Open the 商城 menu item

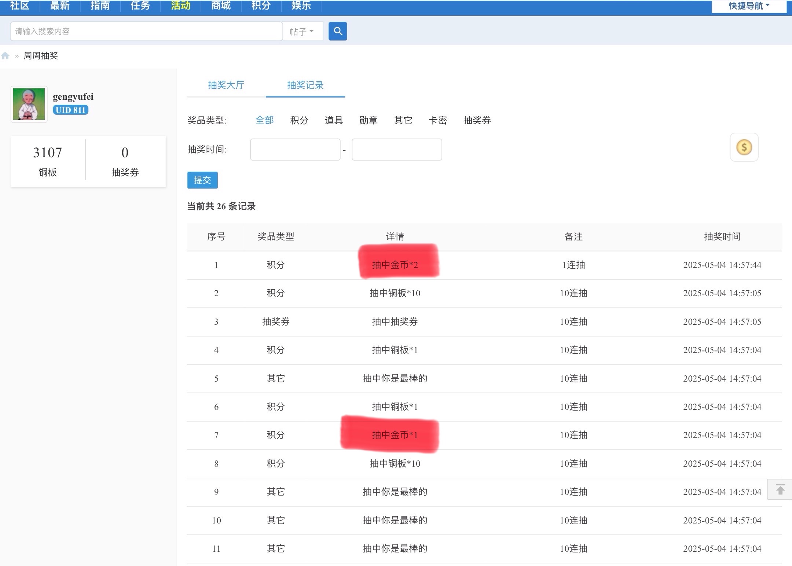coord(221,5)
